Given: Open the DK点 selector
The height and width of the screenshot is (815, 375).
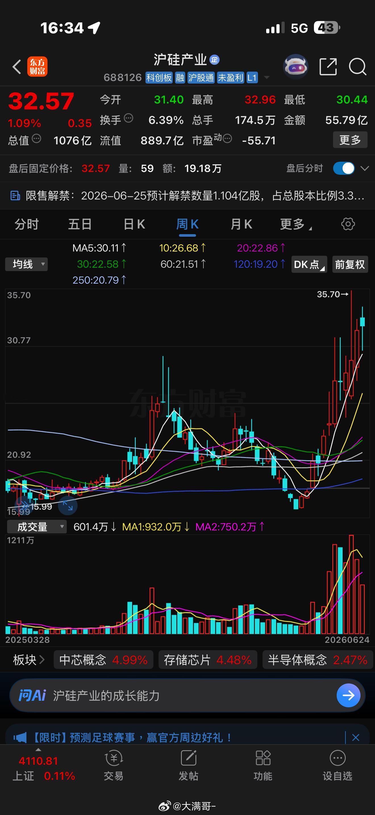Looking at the screenshot, I should point(309,264).
